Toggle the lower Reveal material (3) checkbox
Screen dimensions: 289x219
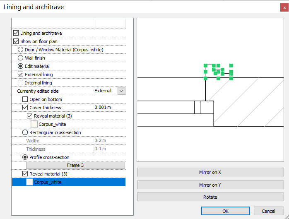25,174
